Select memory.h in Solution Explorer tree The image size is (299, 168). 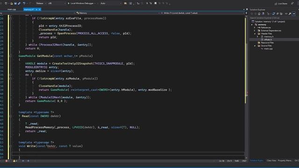[269, 36]
